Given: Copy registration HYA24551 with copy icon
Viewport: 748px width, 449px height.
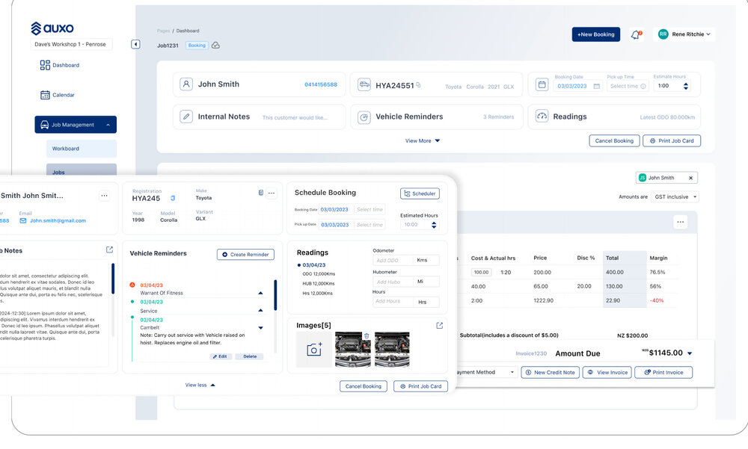Looking at the screenshot, I should pos(418,85).
